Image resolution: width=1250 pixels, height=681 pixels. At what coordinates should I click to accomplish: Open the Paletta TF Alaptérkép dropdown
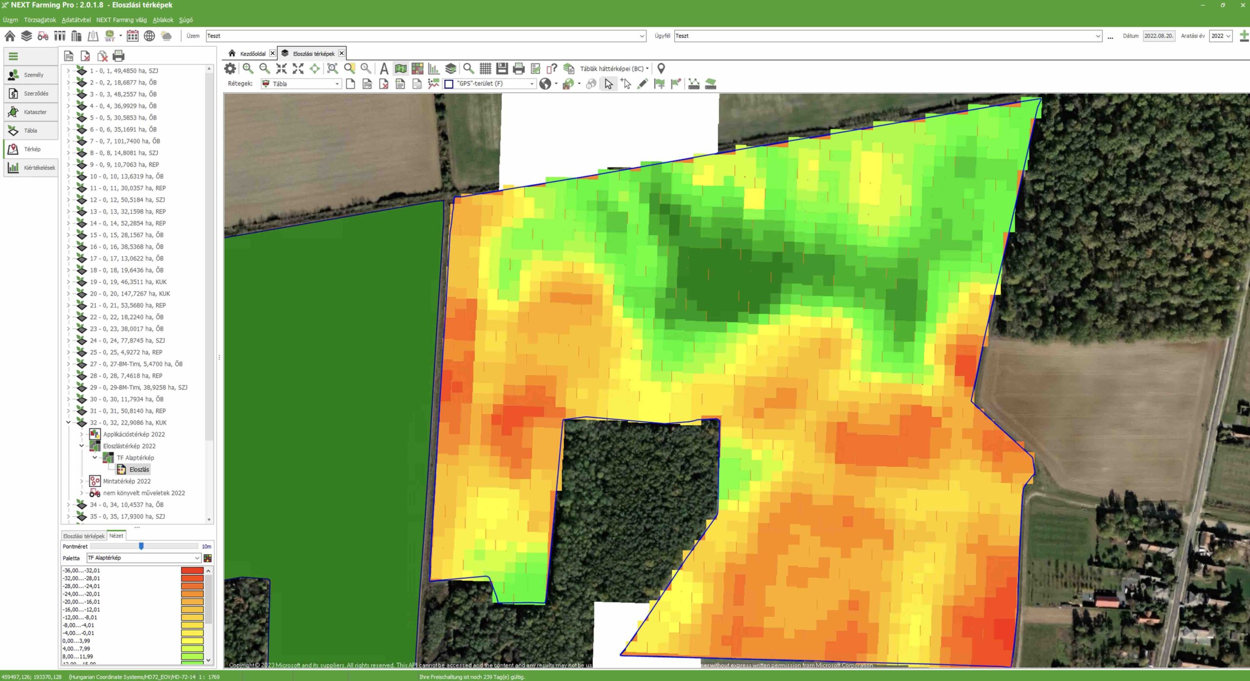(x=144, y=558)
